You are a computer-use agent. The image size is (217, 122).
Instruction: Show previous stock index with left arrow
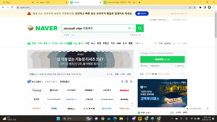(181, 74)
